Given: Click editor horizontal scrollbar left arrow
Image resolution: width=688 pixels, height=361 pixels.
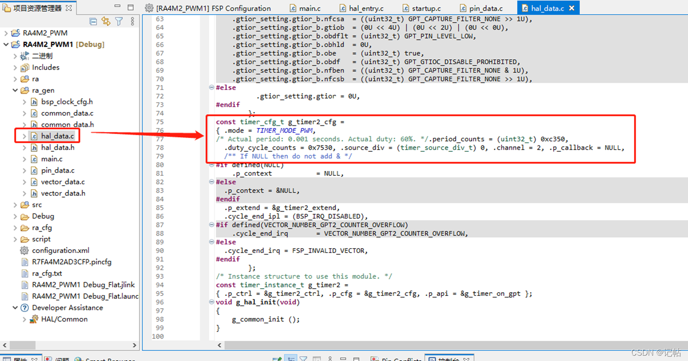Looking at the screenshot, I should [219, 345].
